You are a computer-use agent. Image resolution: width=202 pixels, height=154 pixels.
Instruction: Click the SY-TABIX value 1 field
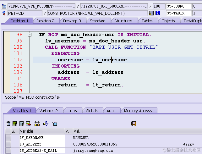[x=197, y=13]
